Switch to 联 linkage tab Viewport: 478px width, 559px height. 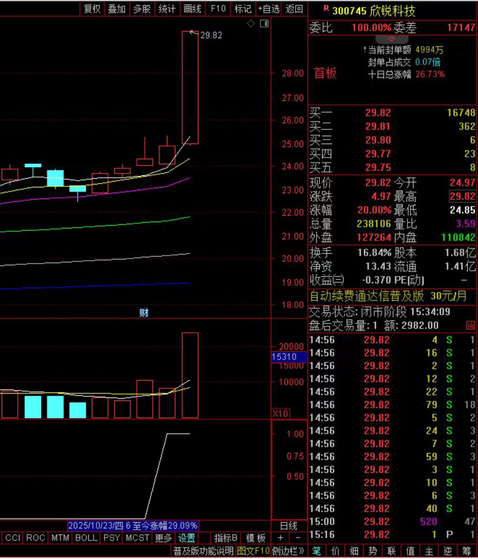click(391, 551)
